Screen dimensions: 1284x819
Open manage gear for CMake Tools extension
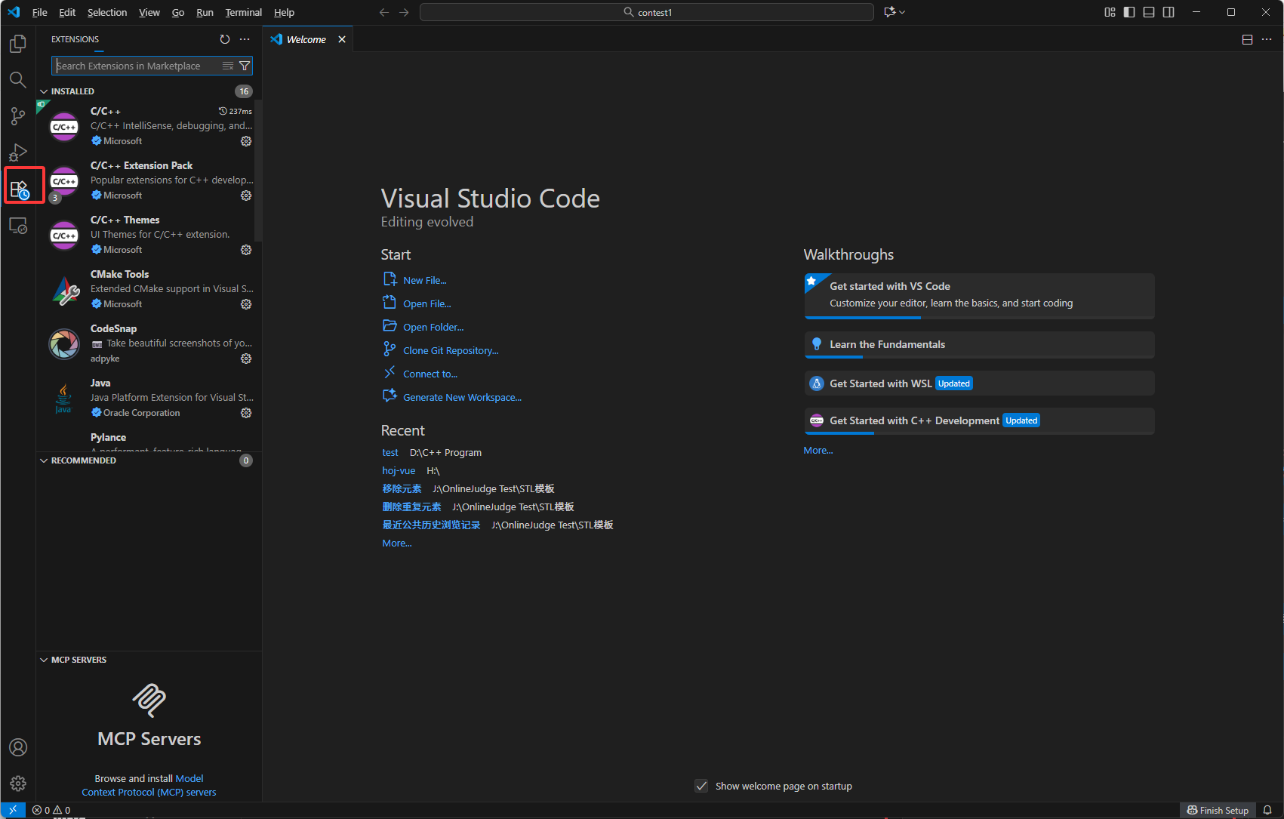(x=246, y=304)
